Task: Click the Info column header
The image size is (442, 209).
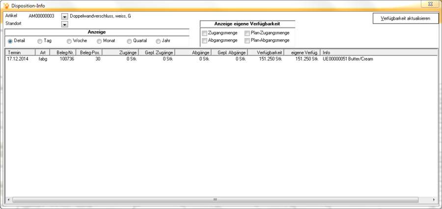Action: tap(379, 52)
